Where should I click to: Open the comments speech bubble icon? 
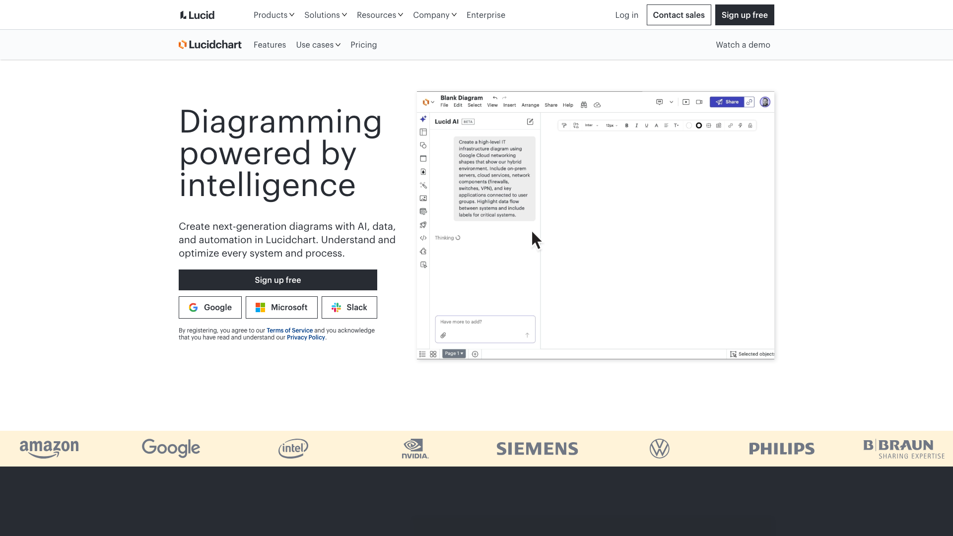coord(659,102)
